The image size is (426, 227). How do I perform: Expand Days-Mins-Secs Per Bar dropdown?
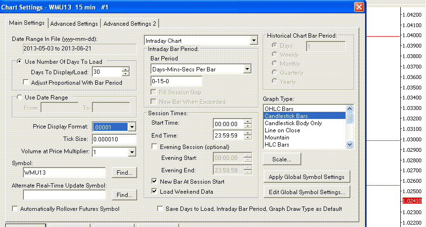point(247,69)
